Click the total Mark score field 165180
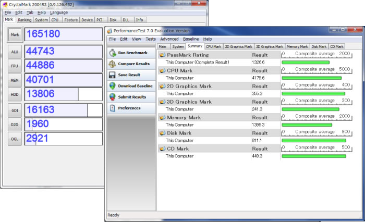The width and height of the screenshot is (365, 222). [x=63, y=34]
